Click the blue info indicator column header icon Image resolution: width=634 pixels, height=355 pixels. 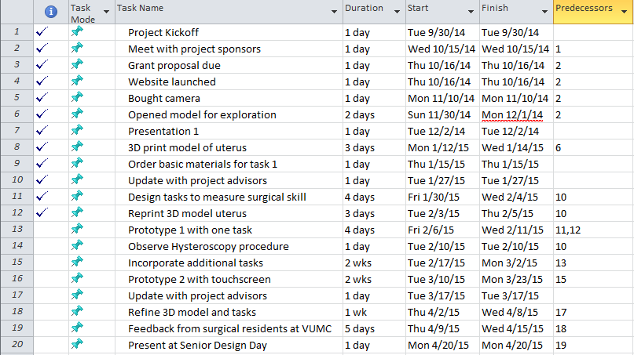pos(52,12)
